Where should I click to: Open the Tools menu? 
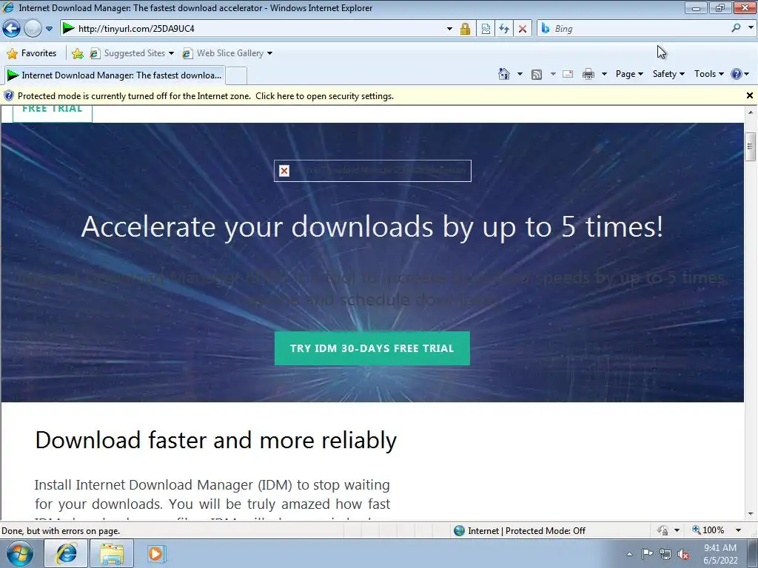[708, 74]
